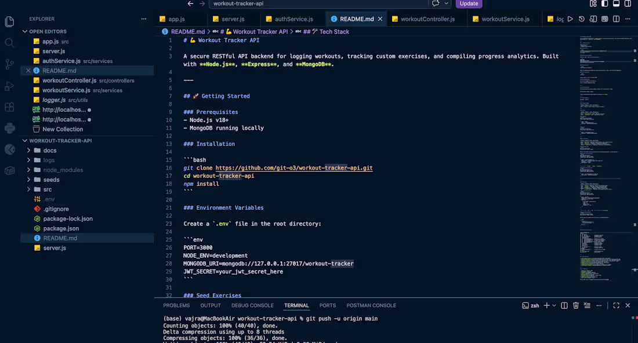Create a new terminal with plus icon
This screenshot has width=638, height=343.
(547, 305)
